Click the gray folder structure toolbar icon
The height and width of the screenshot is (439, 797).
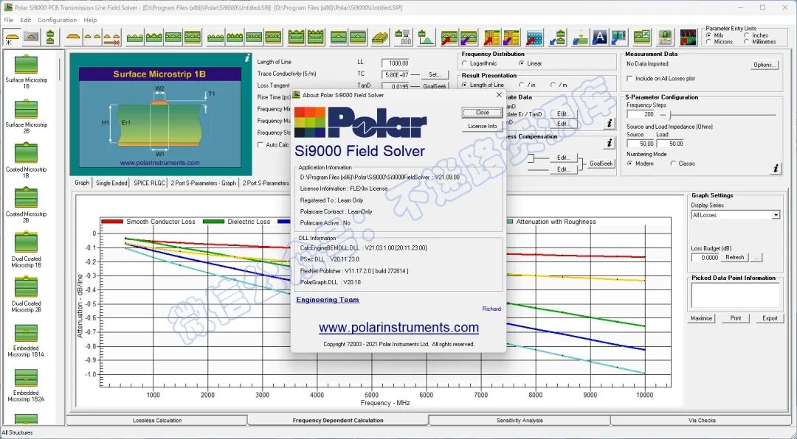31,37
